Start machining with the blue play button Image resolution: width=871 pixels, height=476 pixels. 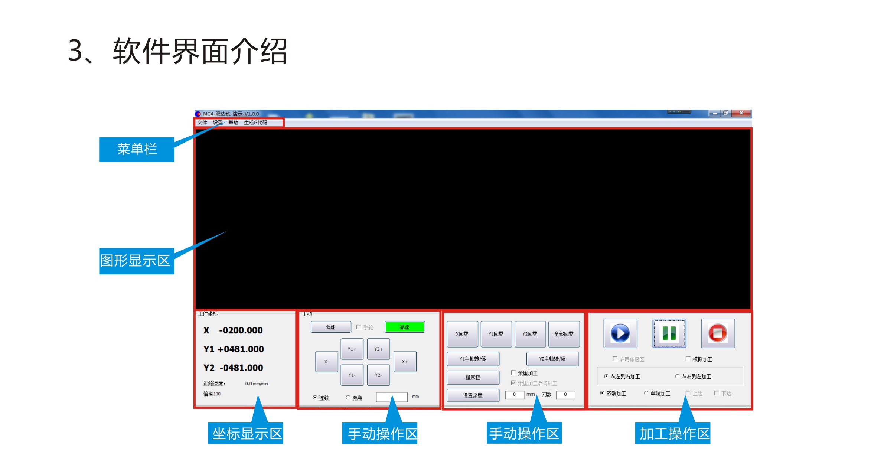click(620, 333)
